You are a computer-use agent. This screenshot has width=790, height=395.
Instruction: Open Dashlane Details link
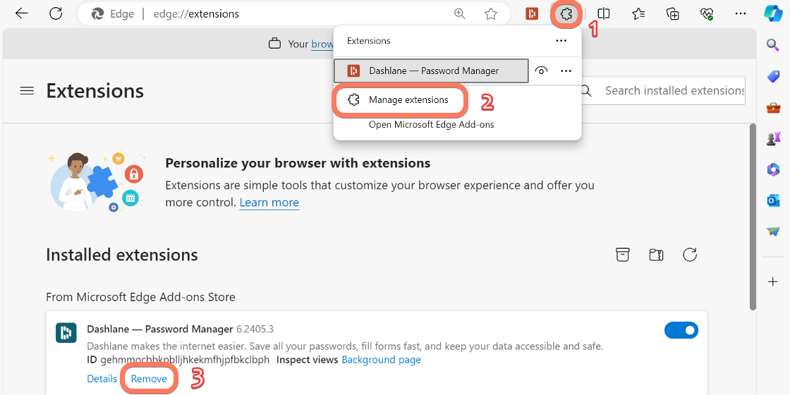[x=102, y=379]
